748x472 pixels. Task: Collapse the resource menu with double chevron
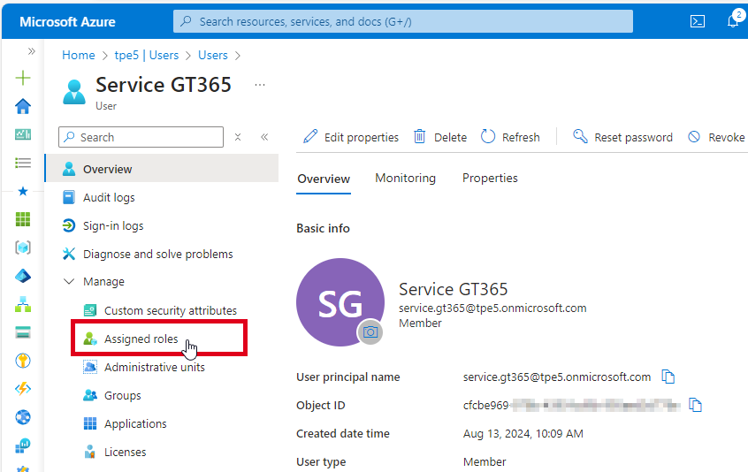[264, 137]
